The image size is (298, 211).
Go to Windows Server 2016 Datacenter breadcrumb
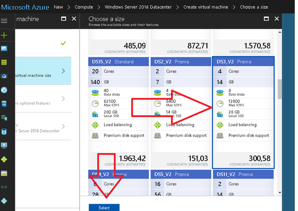coord(138,7)
